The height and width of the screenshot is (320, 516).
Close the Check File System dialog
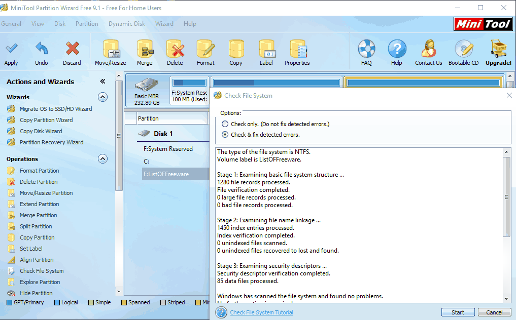coord(509,95)
